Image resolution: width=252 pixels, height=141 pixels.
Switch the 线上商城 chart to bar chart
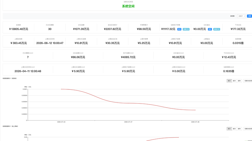pyautogui.click(x=248, y=129)
